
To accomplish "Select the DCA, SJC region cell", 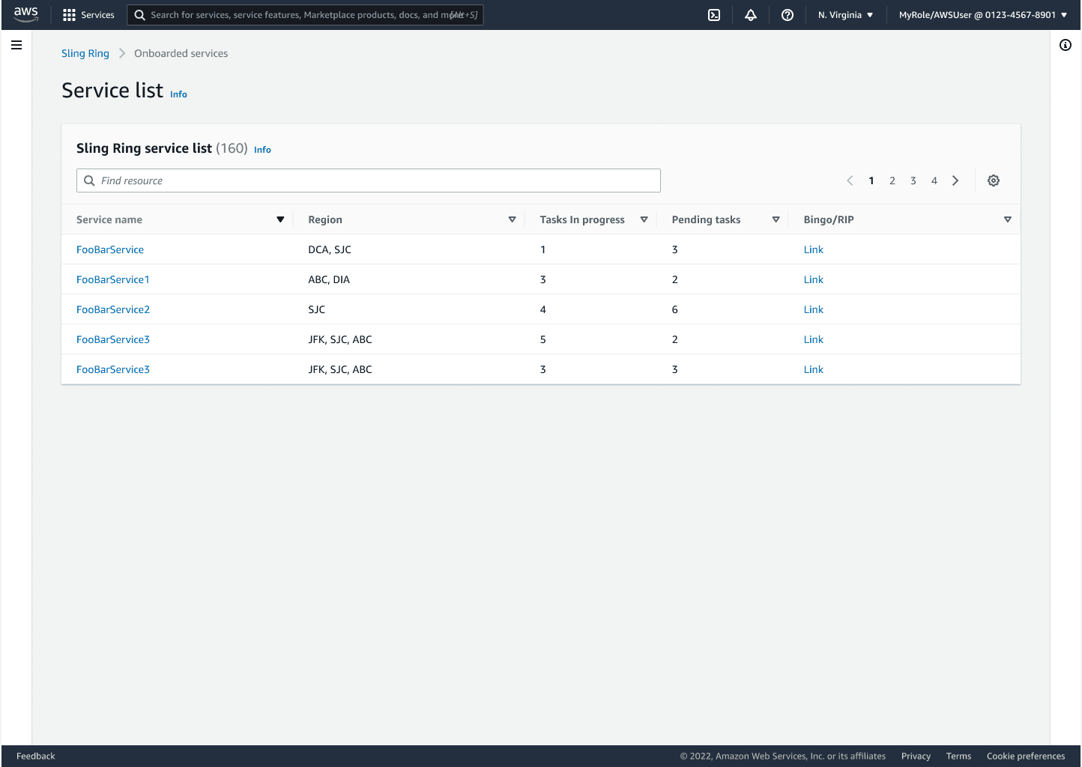I will [x=330, y=249].
